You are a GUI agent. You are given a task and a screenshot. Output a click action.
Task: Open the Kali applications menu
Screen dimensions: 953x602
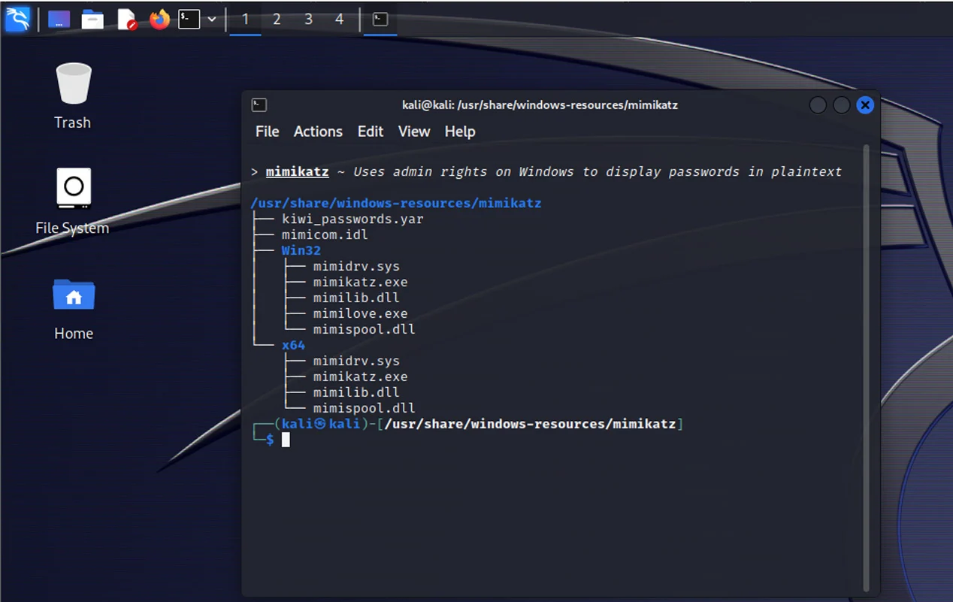[17, 19]
